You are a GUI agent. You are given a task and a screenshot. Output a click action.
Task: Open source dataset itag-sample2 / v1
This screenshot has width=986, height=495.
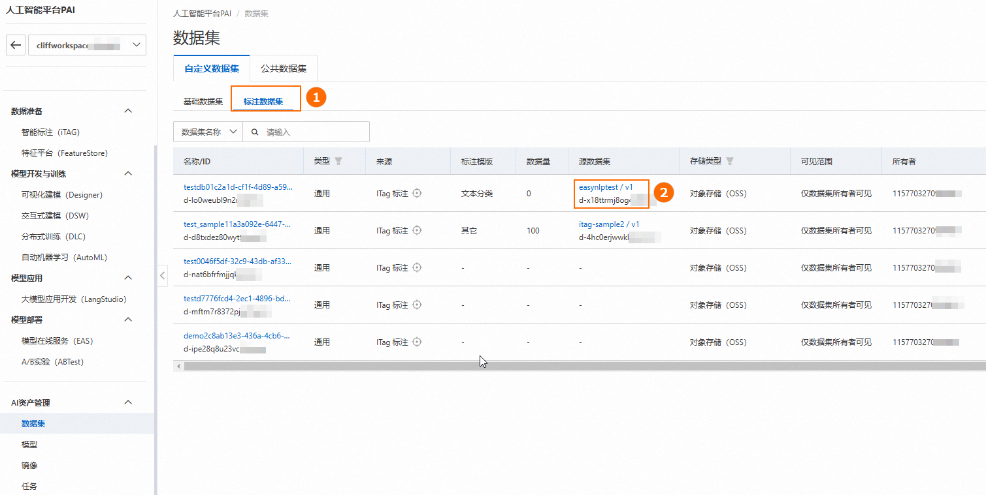[x=609, y=224]
